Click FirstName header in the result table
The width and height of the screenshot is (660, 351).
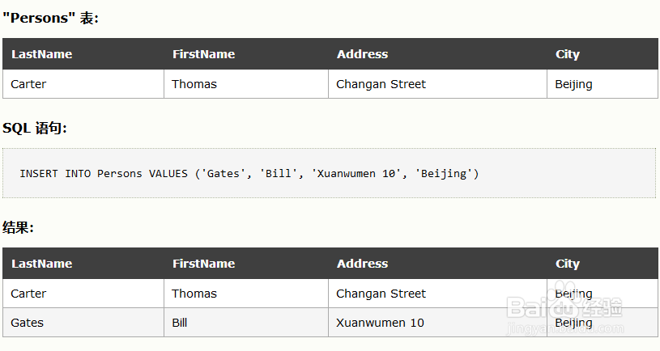[203, 264]
